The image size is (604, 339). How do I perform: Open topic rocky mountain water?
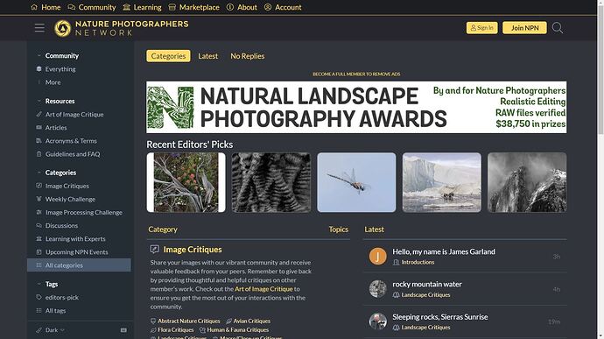(427, 284)
